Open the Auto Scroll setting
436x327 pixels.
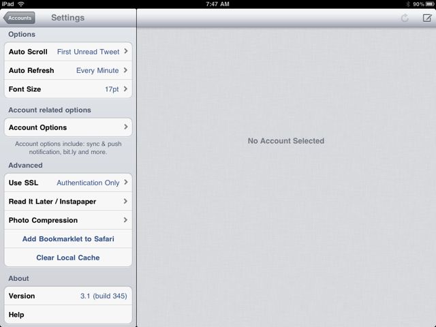pyautogui.click(x=68, y=52)
